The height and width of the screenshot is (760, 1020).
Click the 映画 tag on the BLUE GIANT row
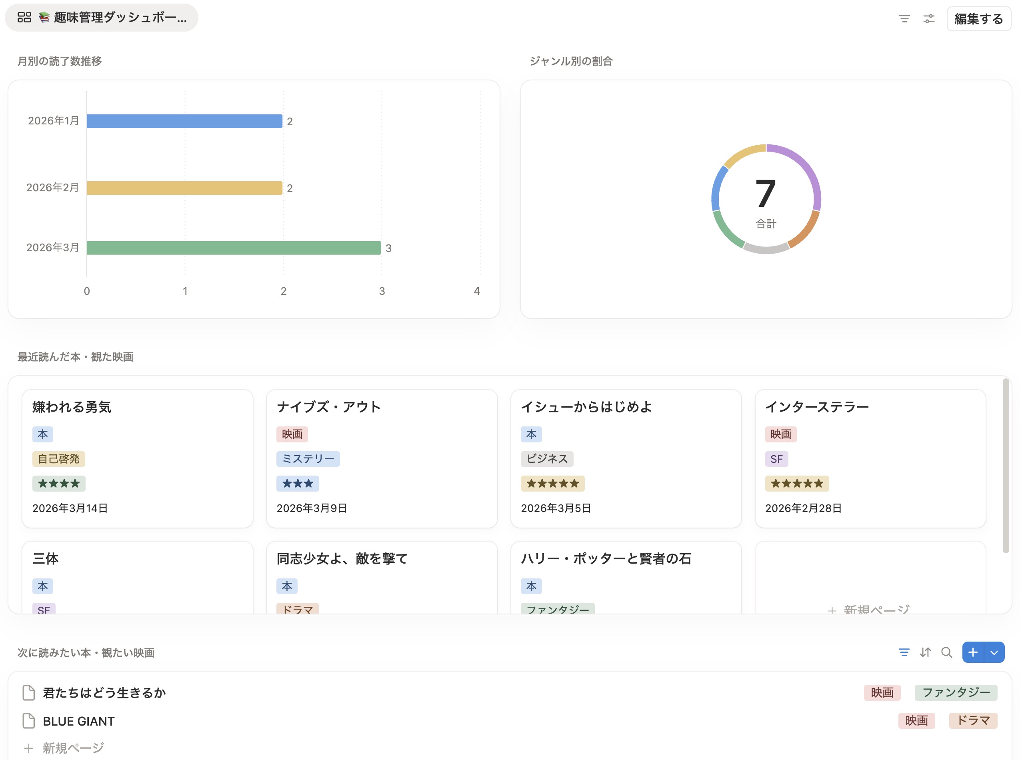[916, 720]
